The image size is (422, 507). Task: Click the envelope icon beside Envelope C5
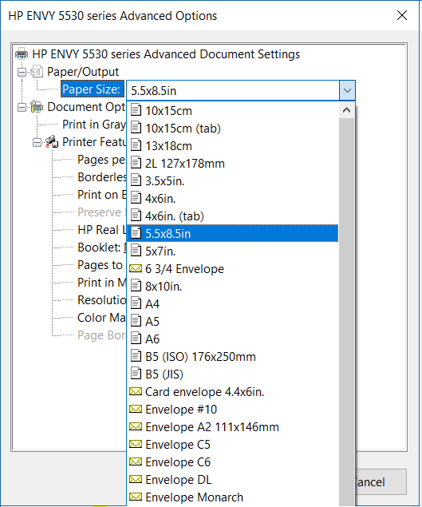click(x=136, y=444)
